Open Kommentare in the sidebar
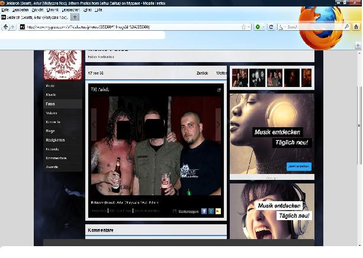The image size is (363, 258). click(x=63, y=158)
